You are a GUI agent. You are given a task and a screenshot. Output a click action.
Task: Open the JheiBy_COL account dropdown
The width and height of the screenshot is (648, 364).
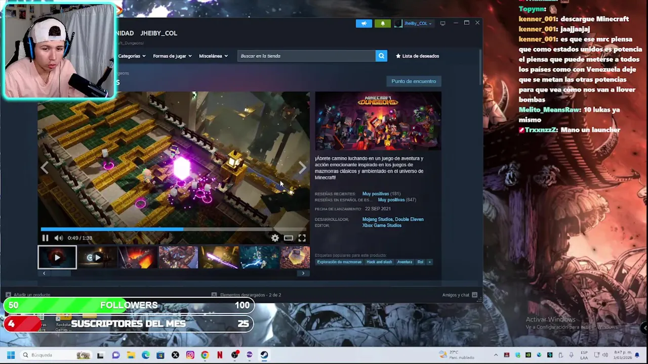[x=418, y=23]
